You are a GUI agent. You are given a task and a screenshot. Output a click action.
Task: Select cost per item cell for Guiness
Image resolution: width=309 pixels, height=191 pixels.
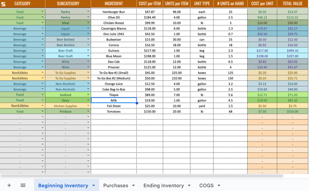(x=150, y=50)
